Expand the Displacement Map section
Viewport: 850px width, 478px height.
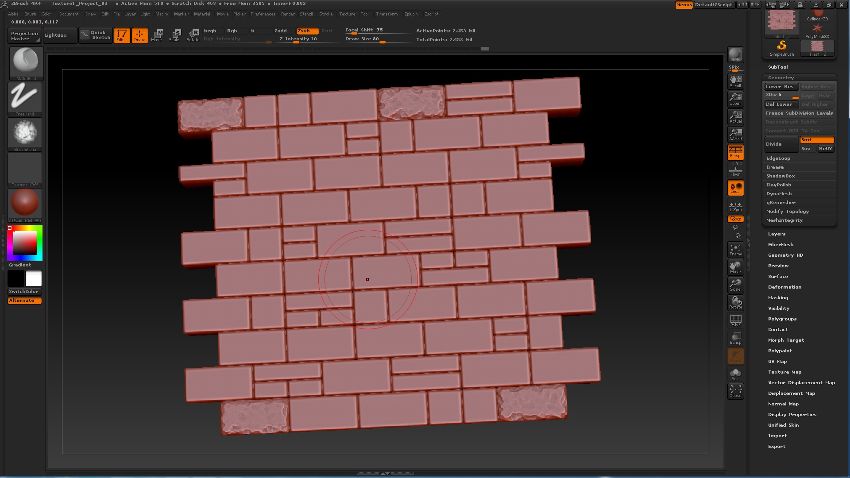pyautogui.click(x=791, y=393)
